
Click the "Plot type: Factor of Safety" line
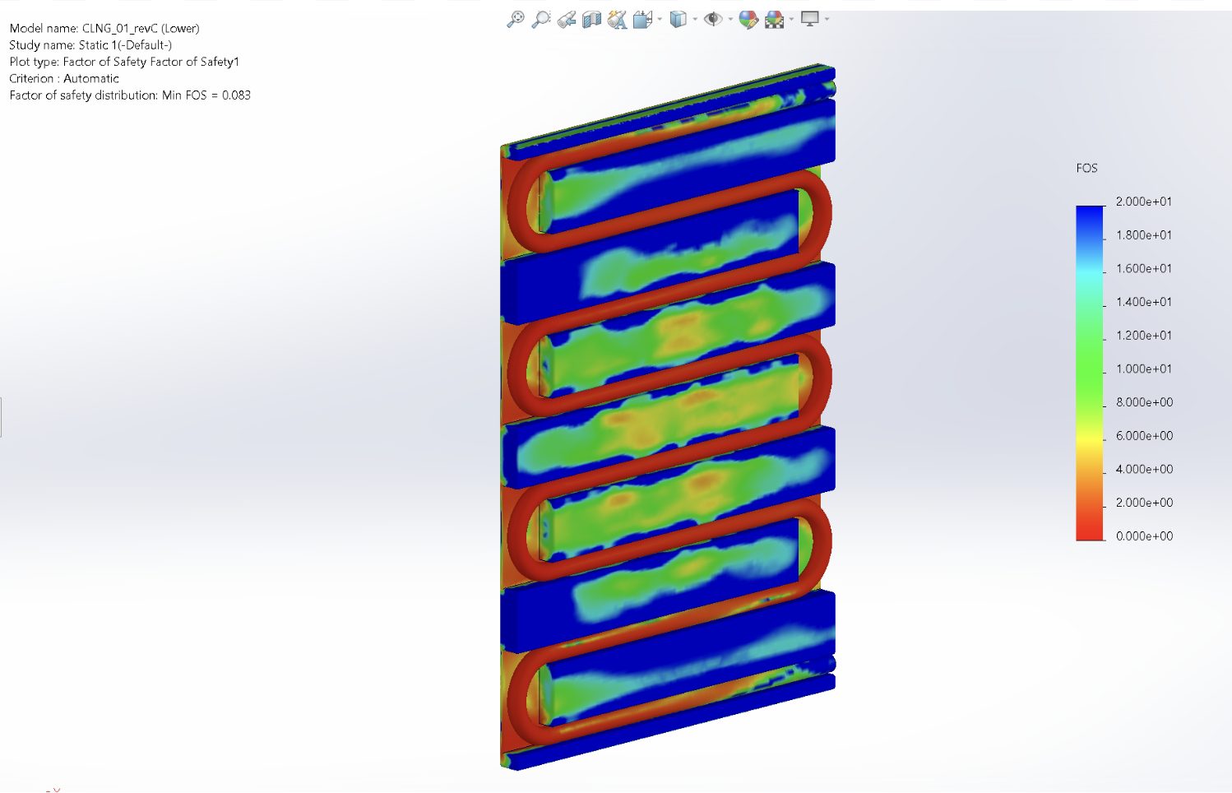124,62
